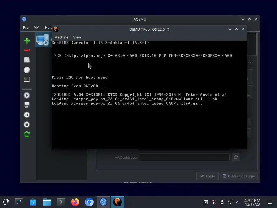Screen dimensions: 277x208
Task: Pause the VM with the pause icon
Action: 27,115
